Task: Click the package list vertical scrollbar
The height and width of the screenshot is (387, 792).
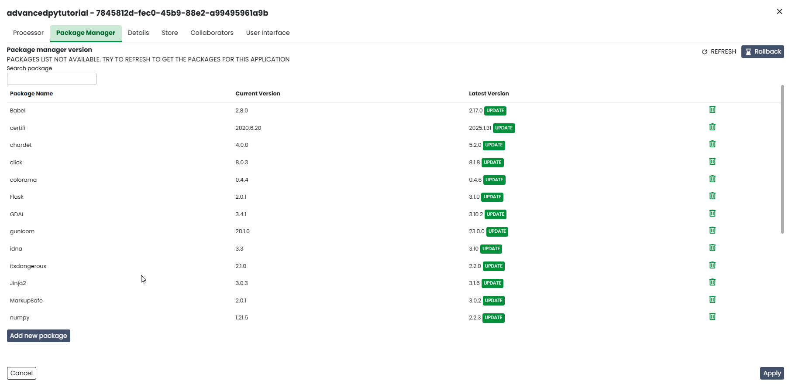Action: pos(782,159)
